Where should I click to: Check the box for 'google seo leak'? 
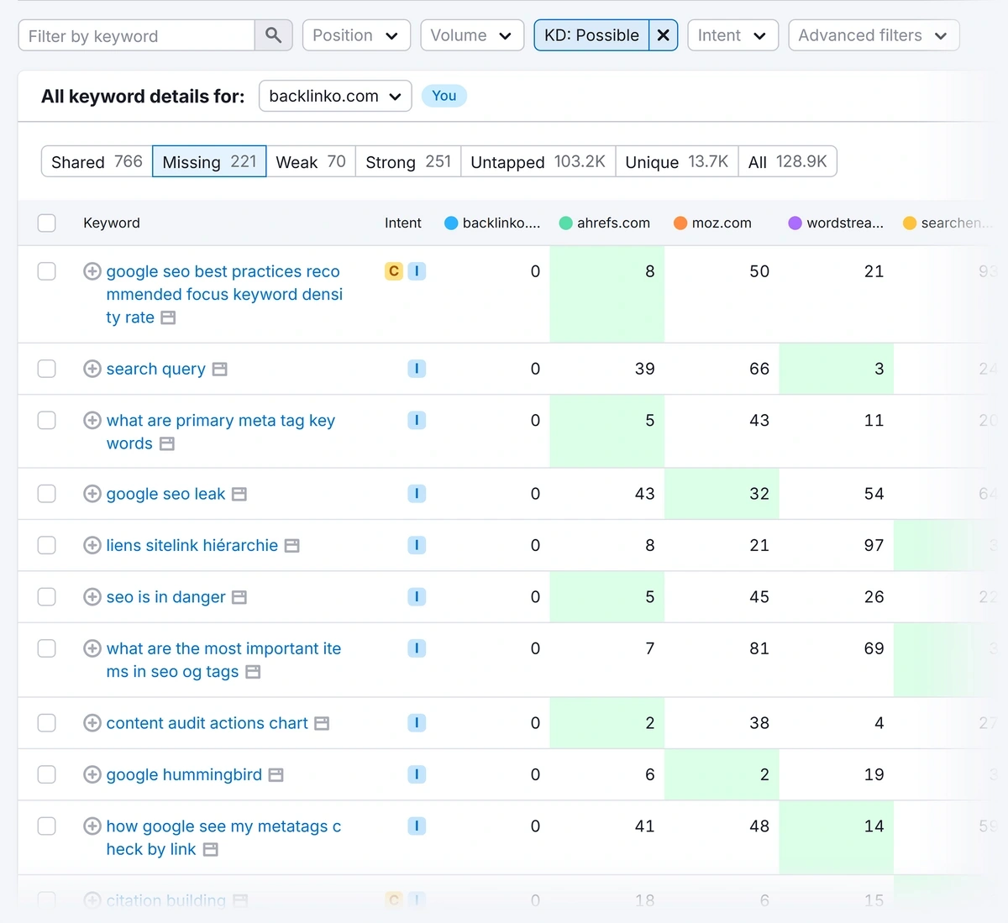[x=47, y=494]
